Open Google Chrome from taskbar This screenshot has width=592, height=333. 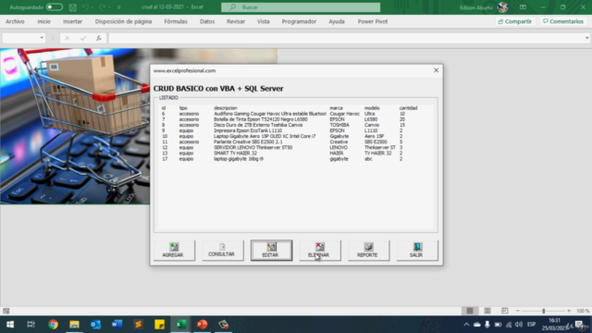click(53, 325)
